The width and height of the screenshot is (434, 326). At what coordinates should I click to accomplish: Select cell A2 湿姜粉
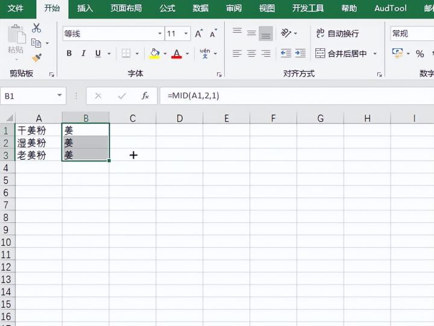[39, 143]
